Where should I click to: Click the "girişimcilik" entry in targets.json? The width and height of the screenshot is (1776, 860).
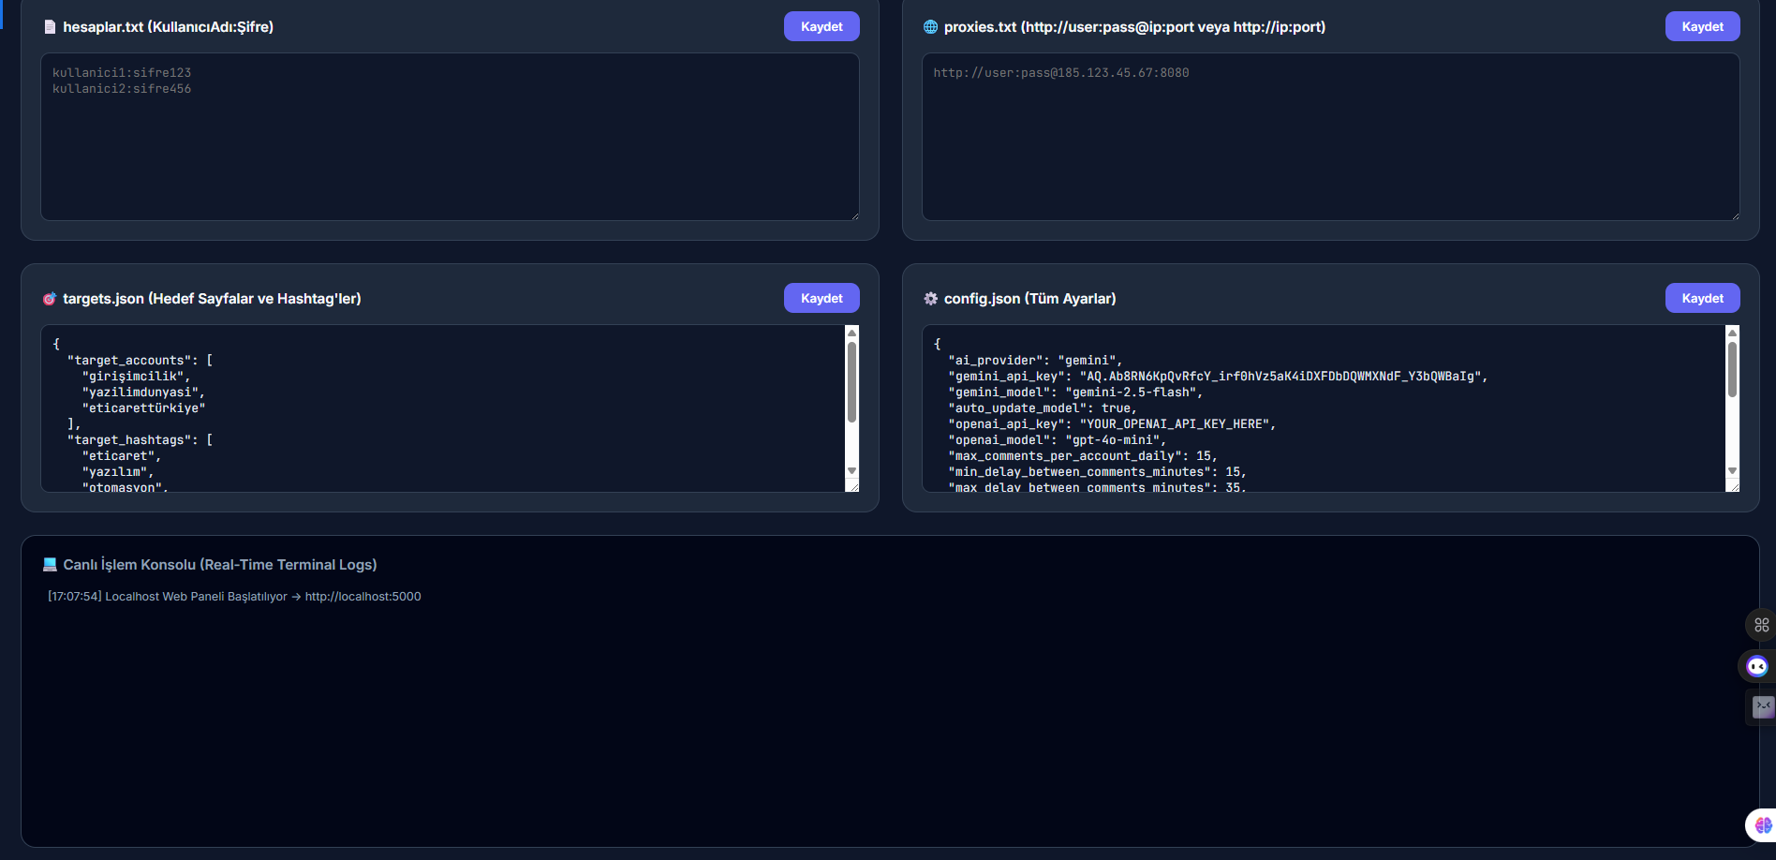[137, 377]
